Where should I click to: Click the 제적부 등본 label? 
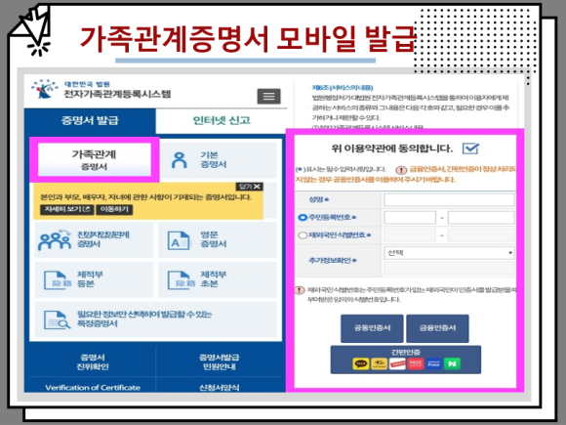(x=90, y=279)
